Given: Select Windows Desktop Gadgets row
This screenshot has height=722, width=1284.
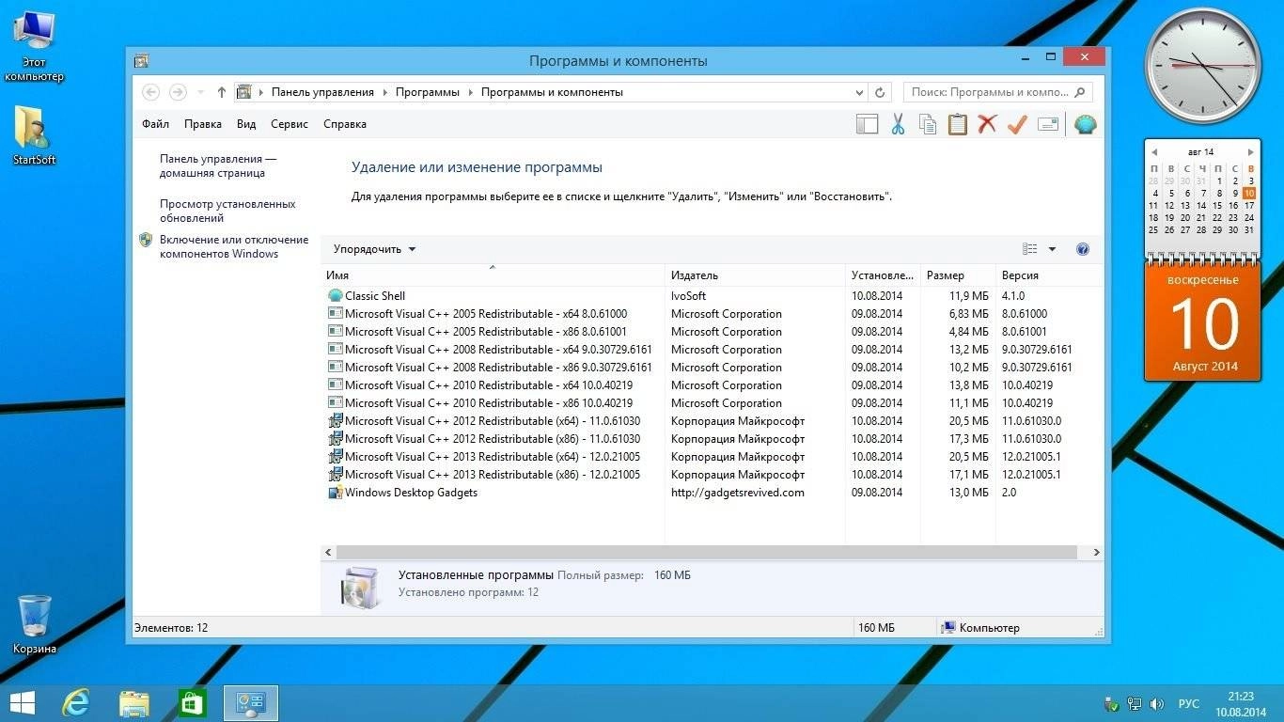Looking at the screenshot, I should coord(712,493).
